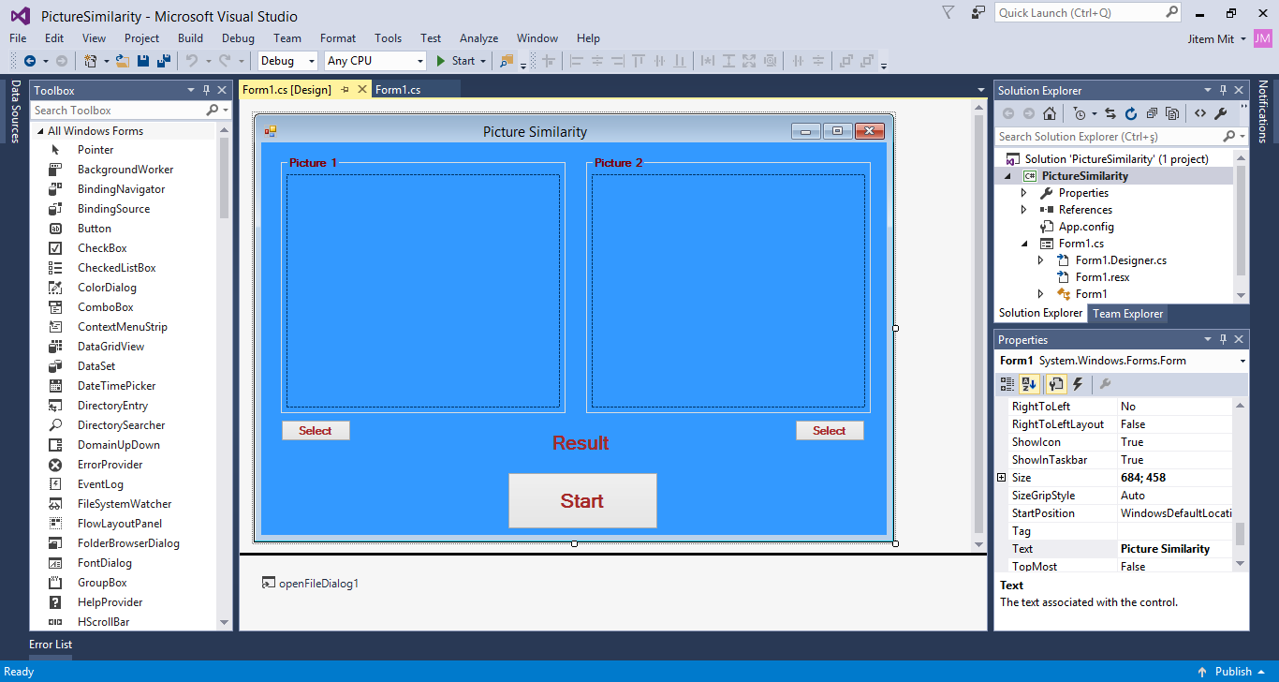The height and width of the screenshot is (682, 1279).
Task: Select the CheckBox control in the Toolbox
Action: (x=102, y=247)
